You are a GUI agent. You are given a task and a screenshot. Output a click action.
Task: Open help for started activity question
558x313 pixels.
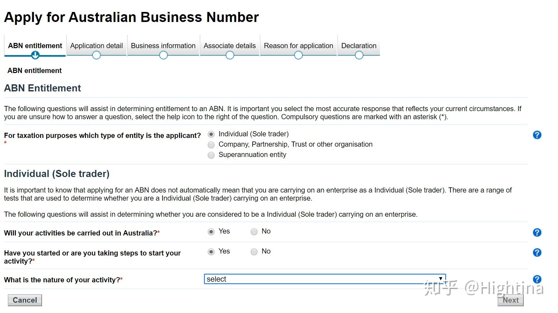coord(537,253)
